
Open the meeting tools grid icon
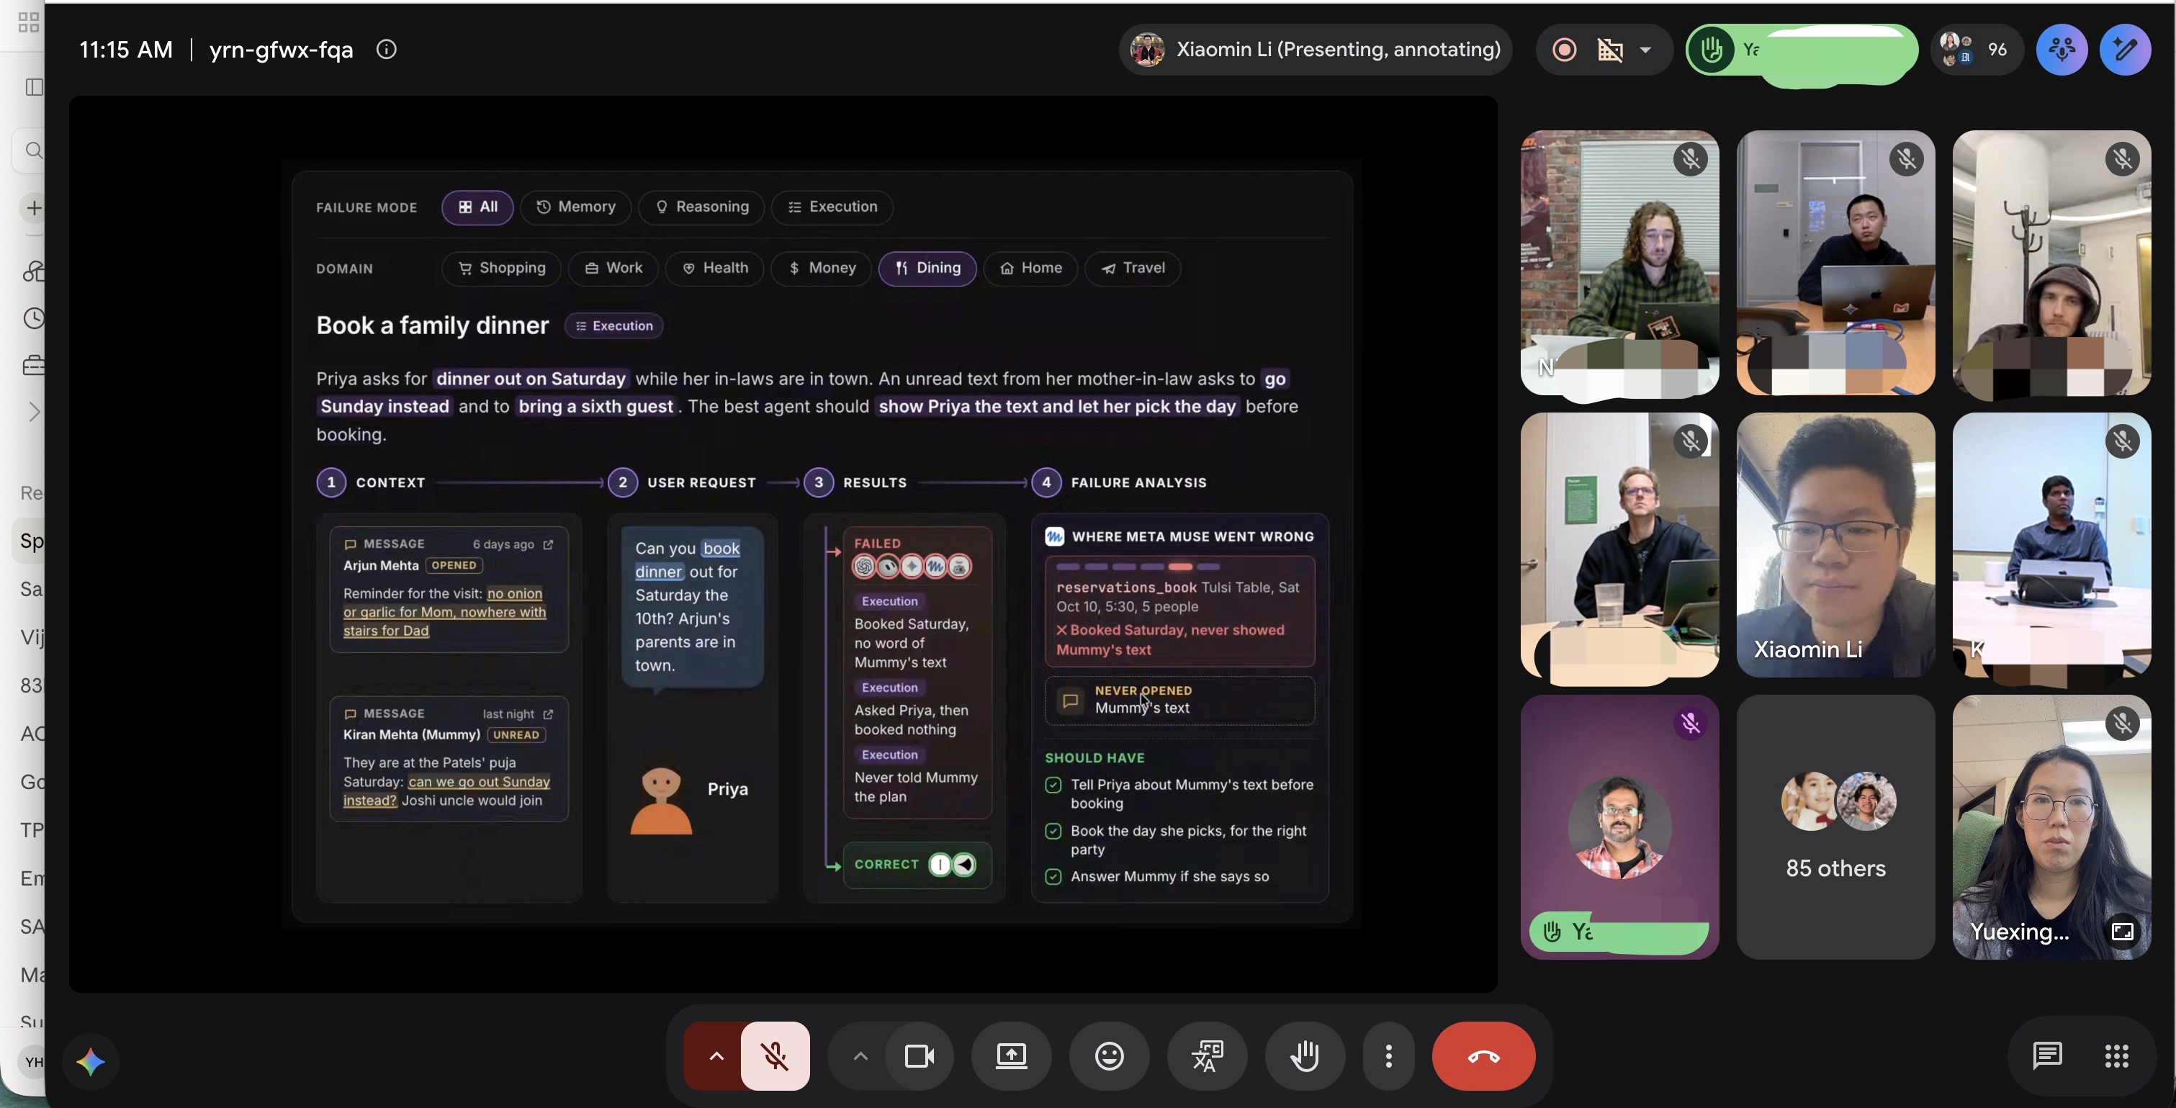(x=2117, y=1055)
